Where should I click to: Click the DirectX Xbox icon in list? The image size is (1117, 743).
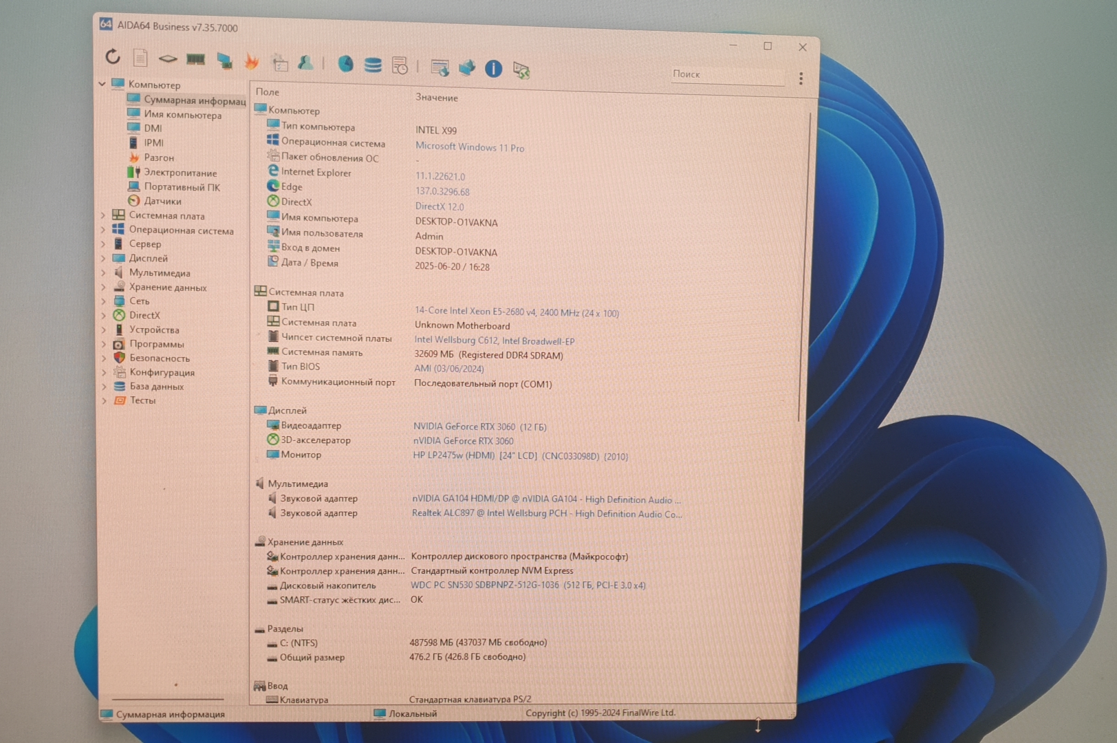[273, 201]
